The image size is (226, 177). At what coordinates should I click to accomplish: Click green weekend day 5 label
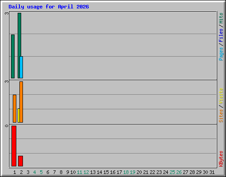41,172
